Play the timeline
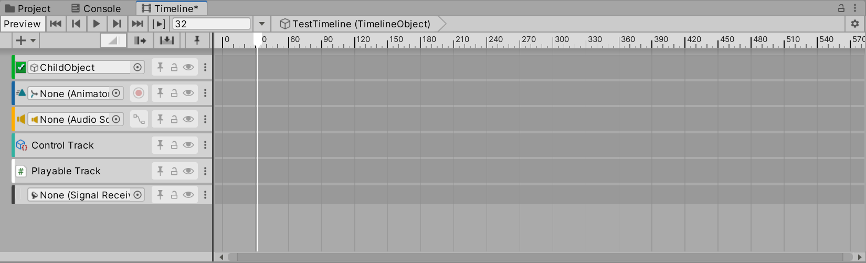This screenshot has width=866, height=263. (x=96, y=24)
